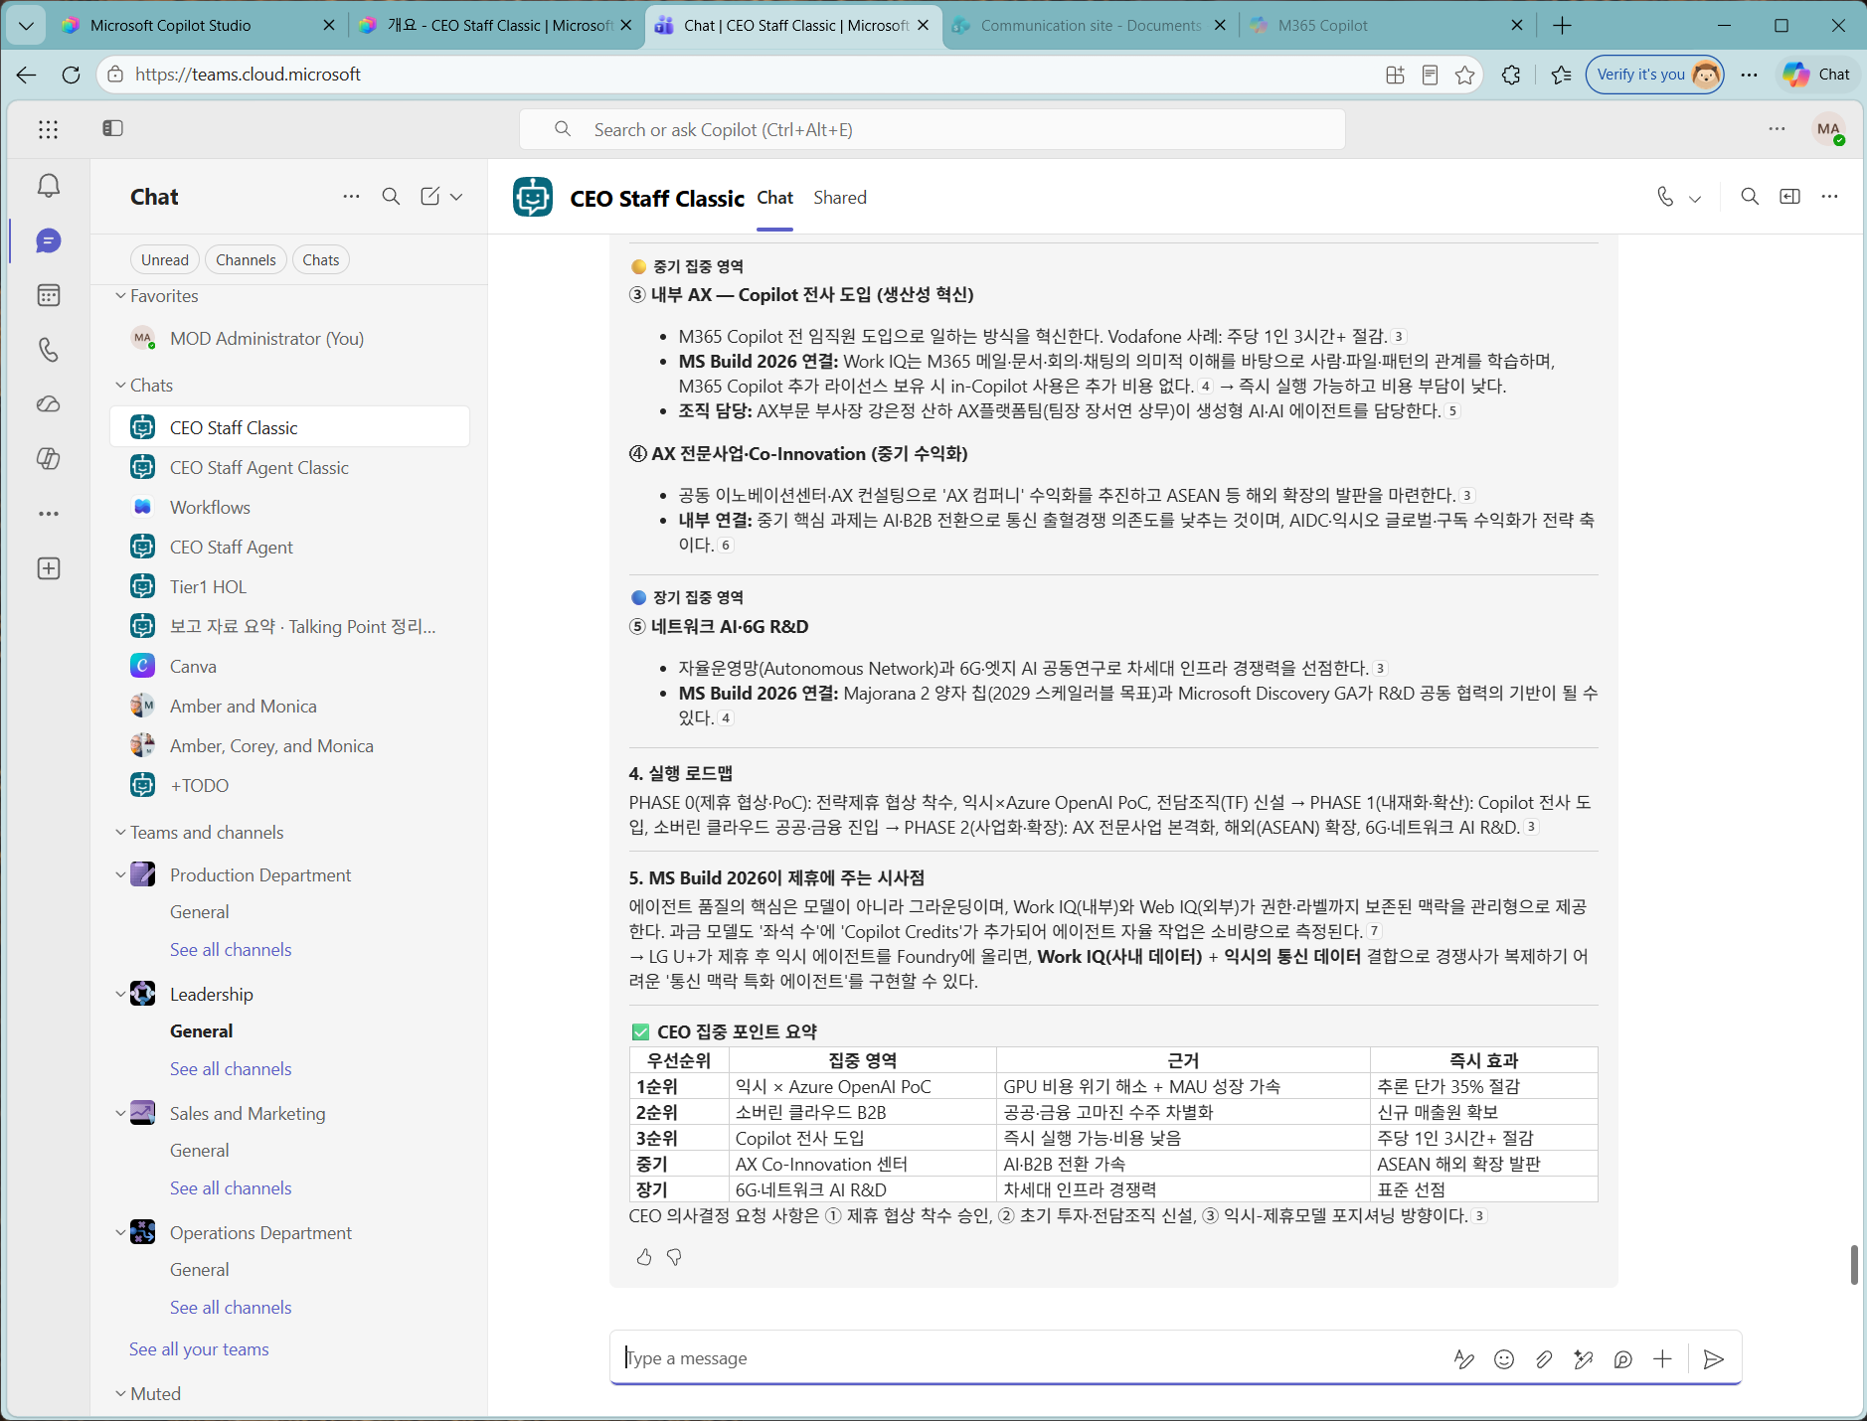Open the Tier1 HOL chat
The height and width of the screenshot is (1421, 1867).
point(289,587)
